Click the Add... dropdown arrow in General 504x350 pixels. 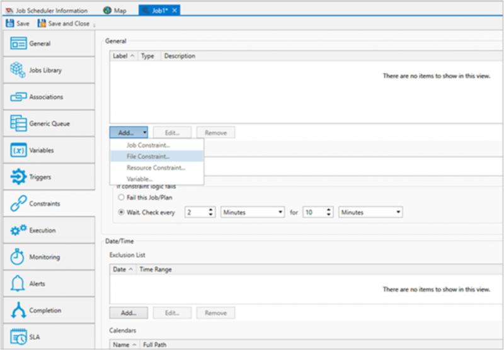[x=144, y=133]
